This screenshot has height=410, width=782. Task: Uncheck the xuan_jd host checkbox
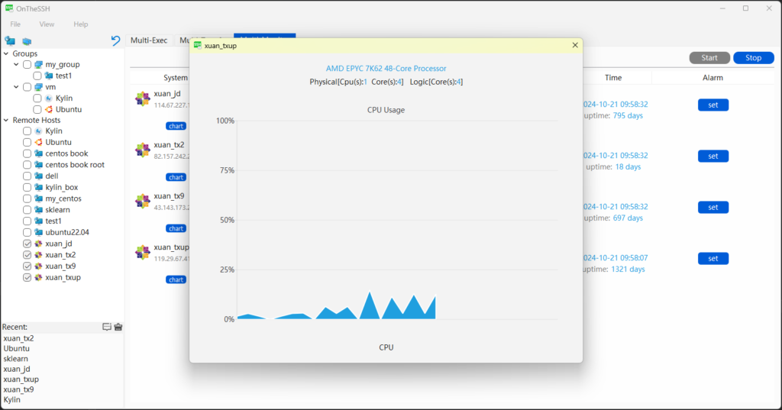tap(27, 244)
